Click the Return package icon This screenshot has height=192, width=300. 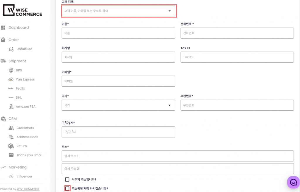click(x=11, y=146)
